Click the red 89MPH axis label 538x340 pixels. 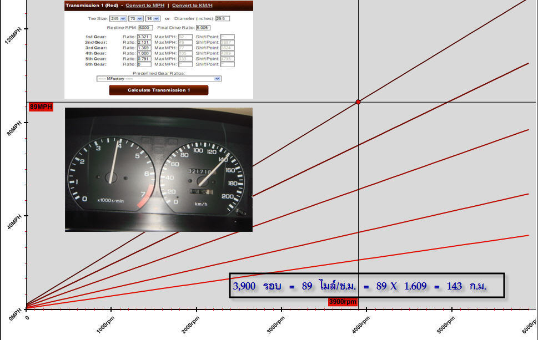pyautogui.click(x=41, y=107)
